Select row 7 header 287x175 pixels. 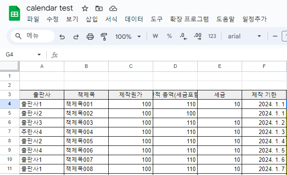click(10, 131)
